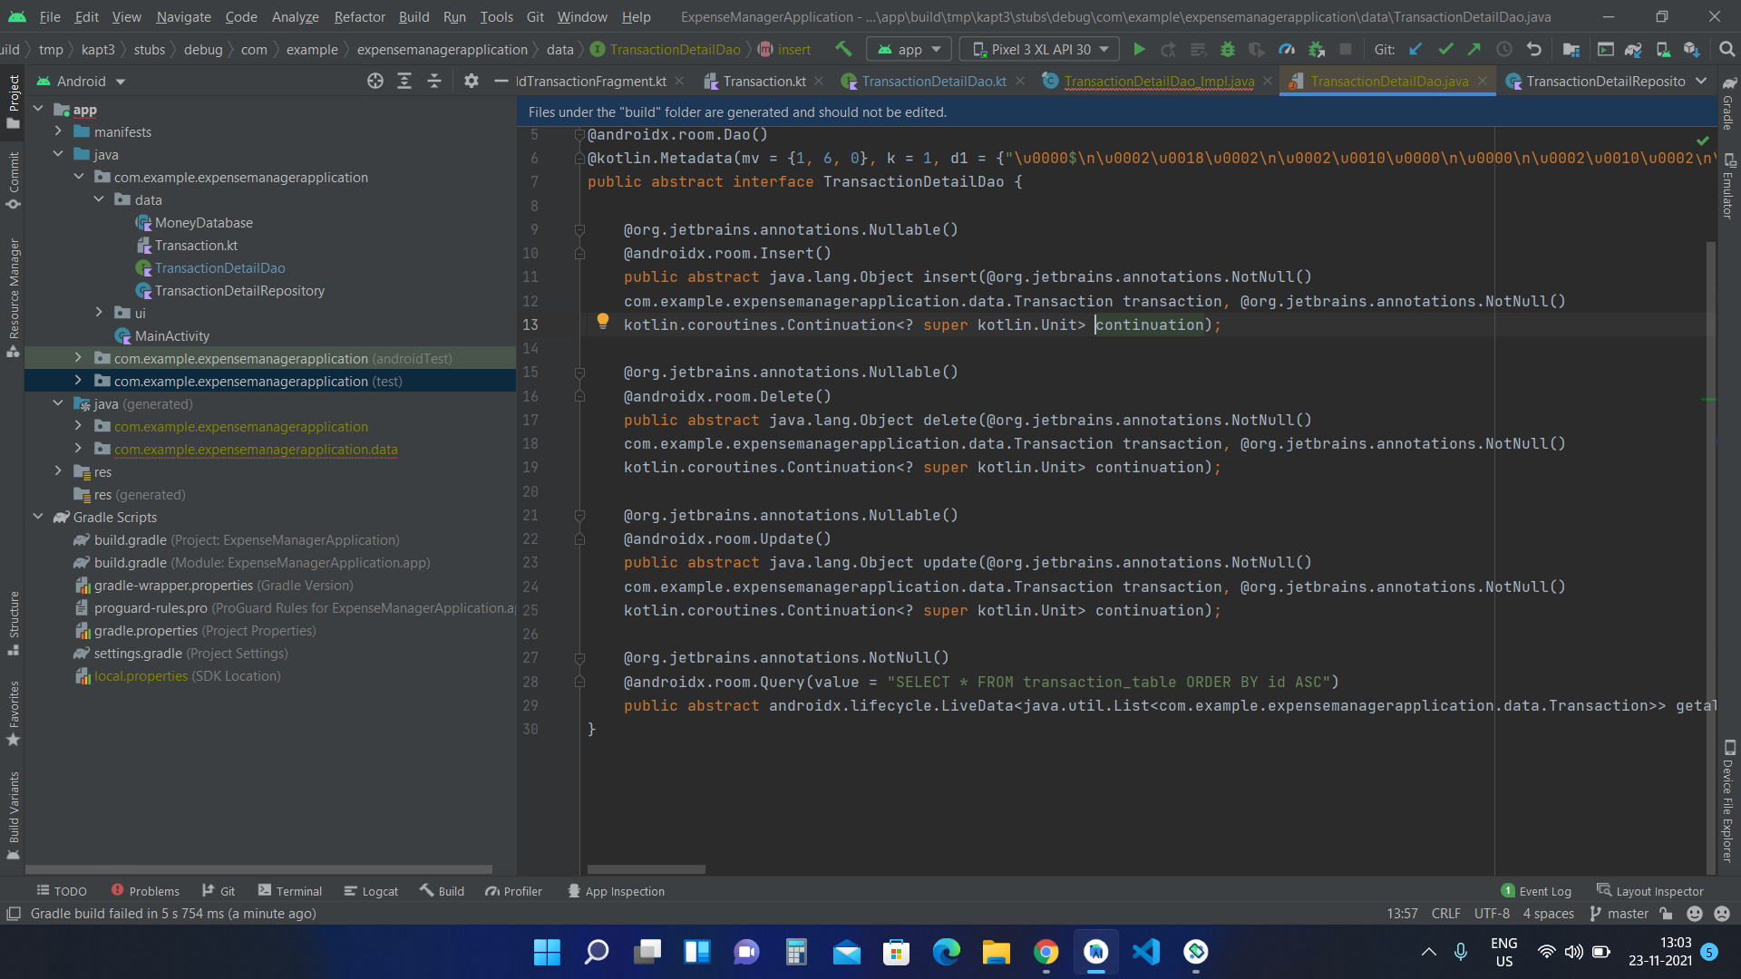Open the Profiler tool window
This screenshot has height=979, width=1741.
pyautogui.click(x=513, y=891)
